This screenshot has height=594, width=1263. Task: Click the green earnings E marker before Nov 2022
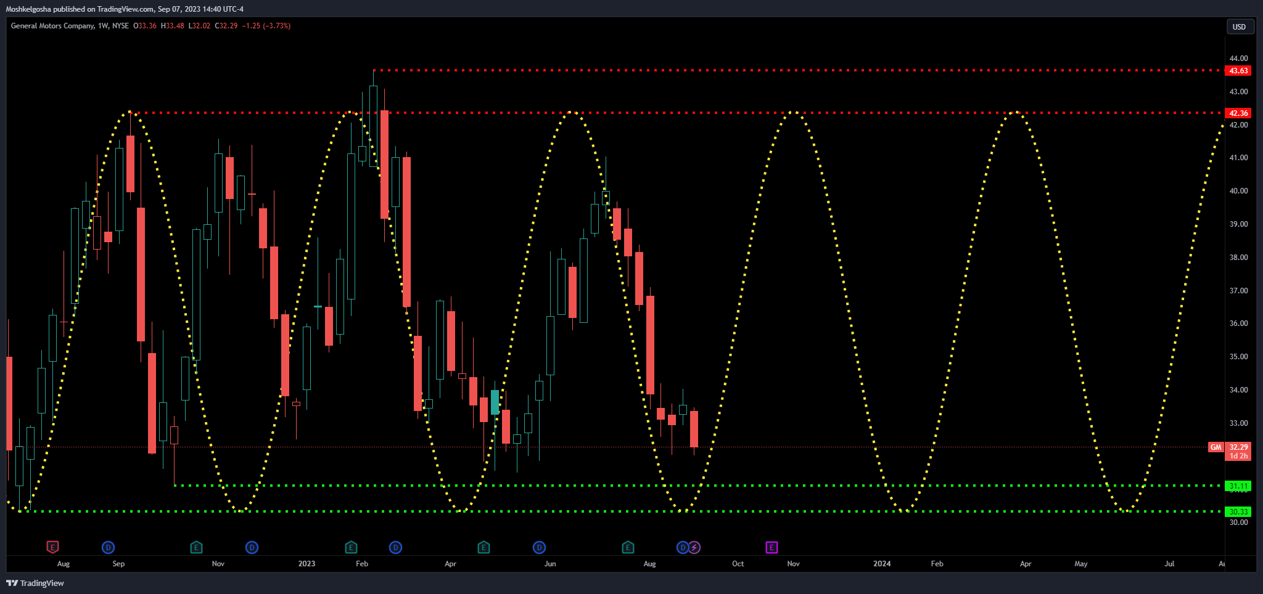tap(196, 547)
